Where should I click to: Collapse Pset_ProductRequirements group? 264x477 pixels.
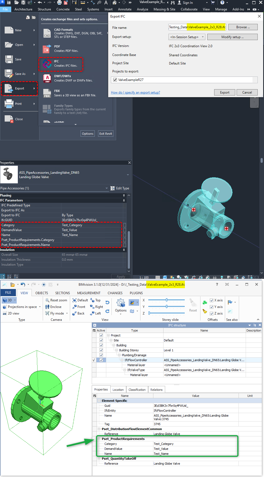tap(99, 439)
